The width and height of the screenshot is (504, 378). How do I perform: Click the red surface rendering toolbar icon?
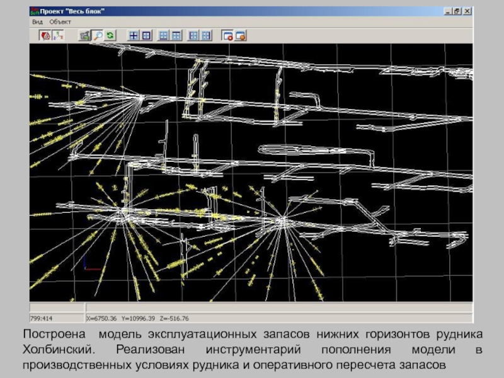[x=46, y=36]
